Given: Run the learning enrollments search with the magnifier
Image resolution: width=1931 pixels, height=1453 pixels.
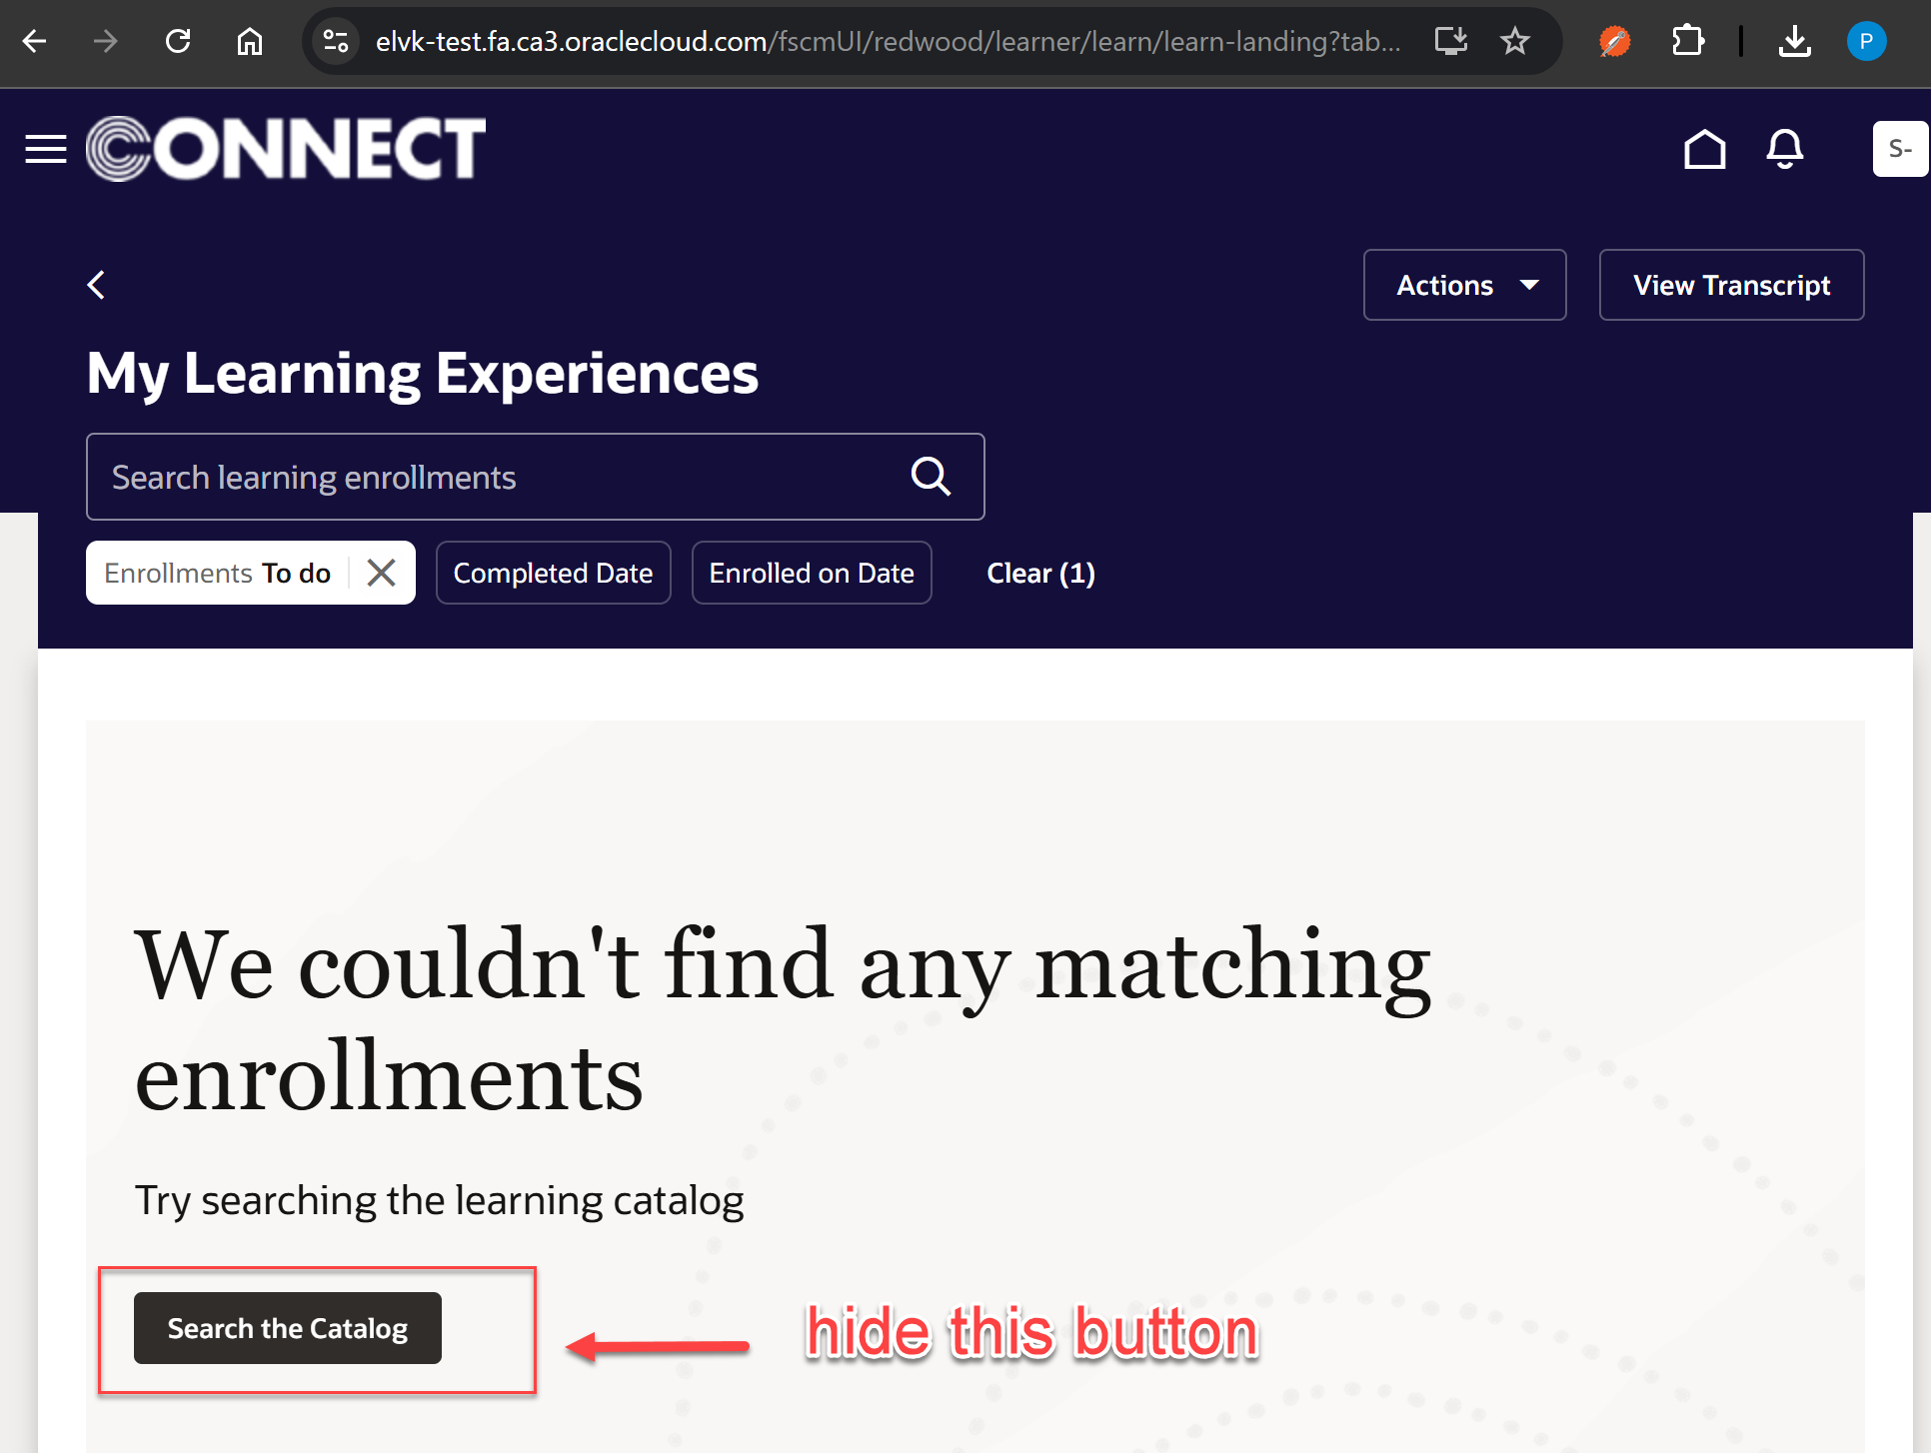Looking at the screenshot, I should coord(930,477).
